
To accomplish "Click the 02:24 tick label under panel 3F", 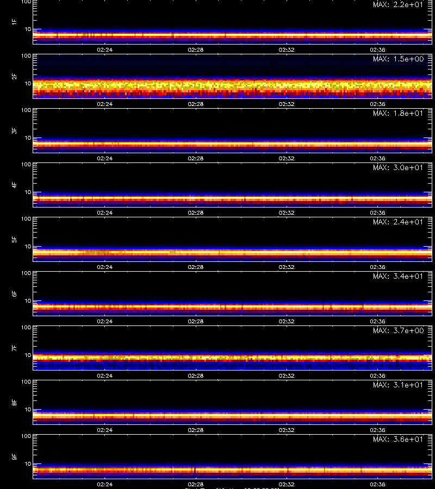I will tap(104, 158).
